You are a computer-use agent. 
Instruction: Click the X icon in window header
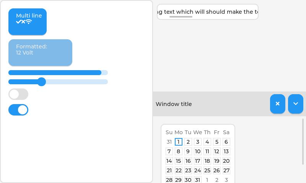[x=278, y=104]
